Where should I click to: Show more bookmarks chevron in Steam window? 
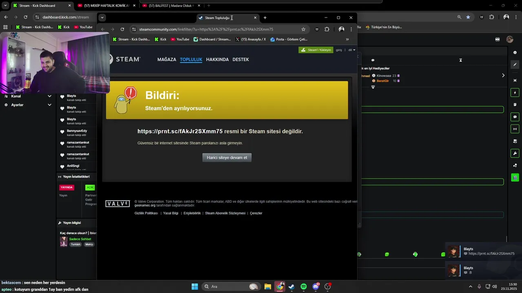point(347,39)
